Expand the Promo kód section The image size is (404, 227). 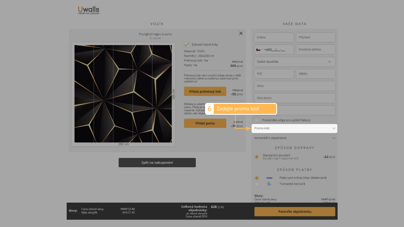[x=294, y=129]
